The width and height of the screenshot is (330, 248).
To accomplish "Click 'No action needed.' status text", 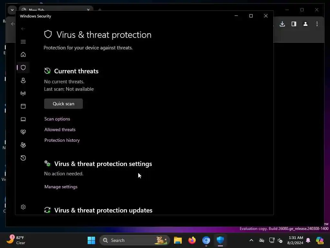I will click(x=64, y=173).
